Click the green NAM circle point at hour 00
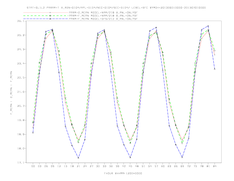 pyautogui.click(x=33, y=123)
